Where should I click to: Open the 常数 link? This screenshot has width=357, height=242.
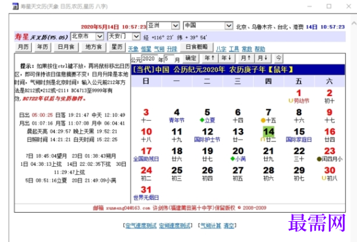247,49
